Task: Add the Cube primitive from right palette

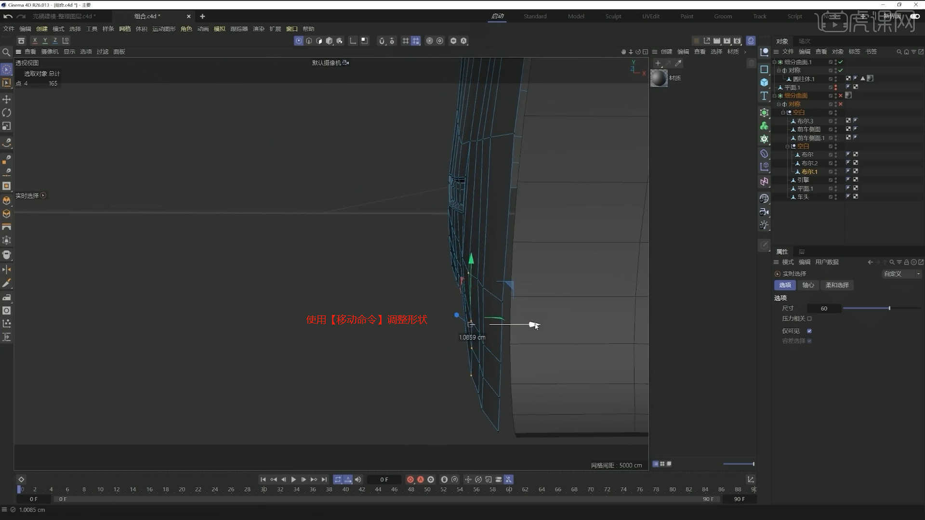Action: click(x=764, y=82)
